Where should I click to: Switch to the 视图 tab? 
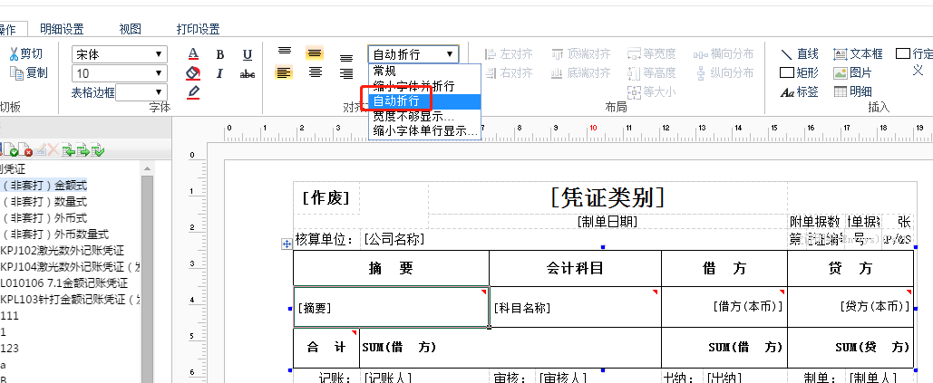coord(130,28)
